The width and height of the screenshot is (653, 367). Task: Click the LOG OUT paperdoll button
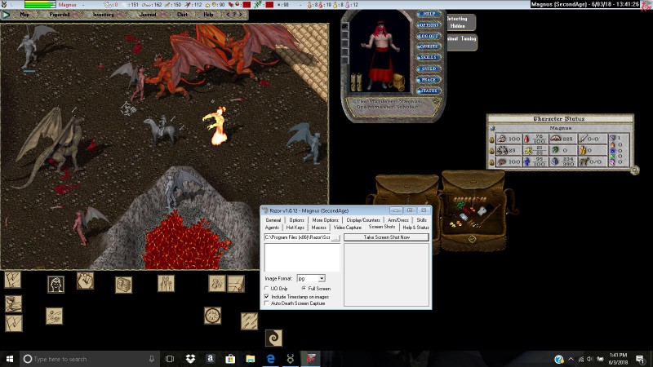point(429,36)
